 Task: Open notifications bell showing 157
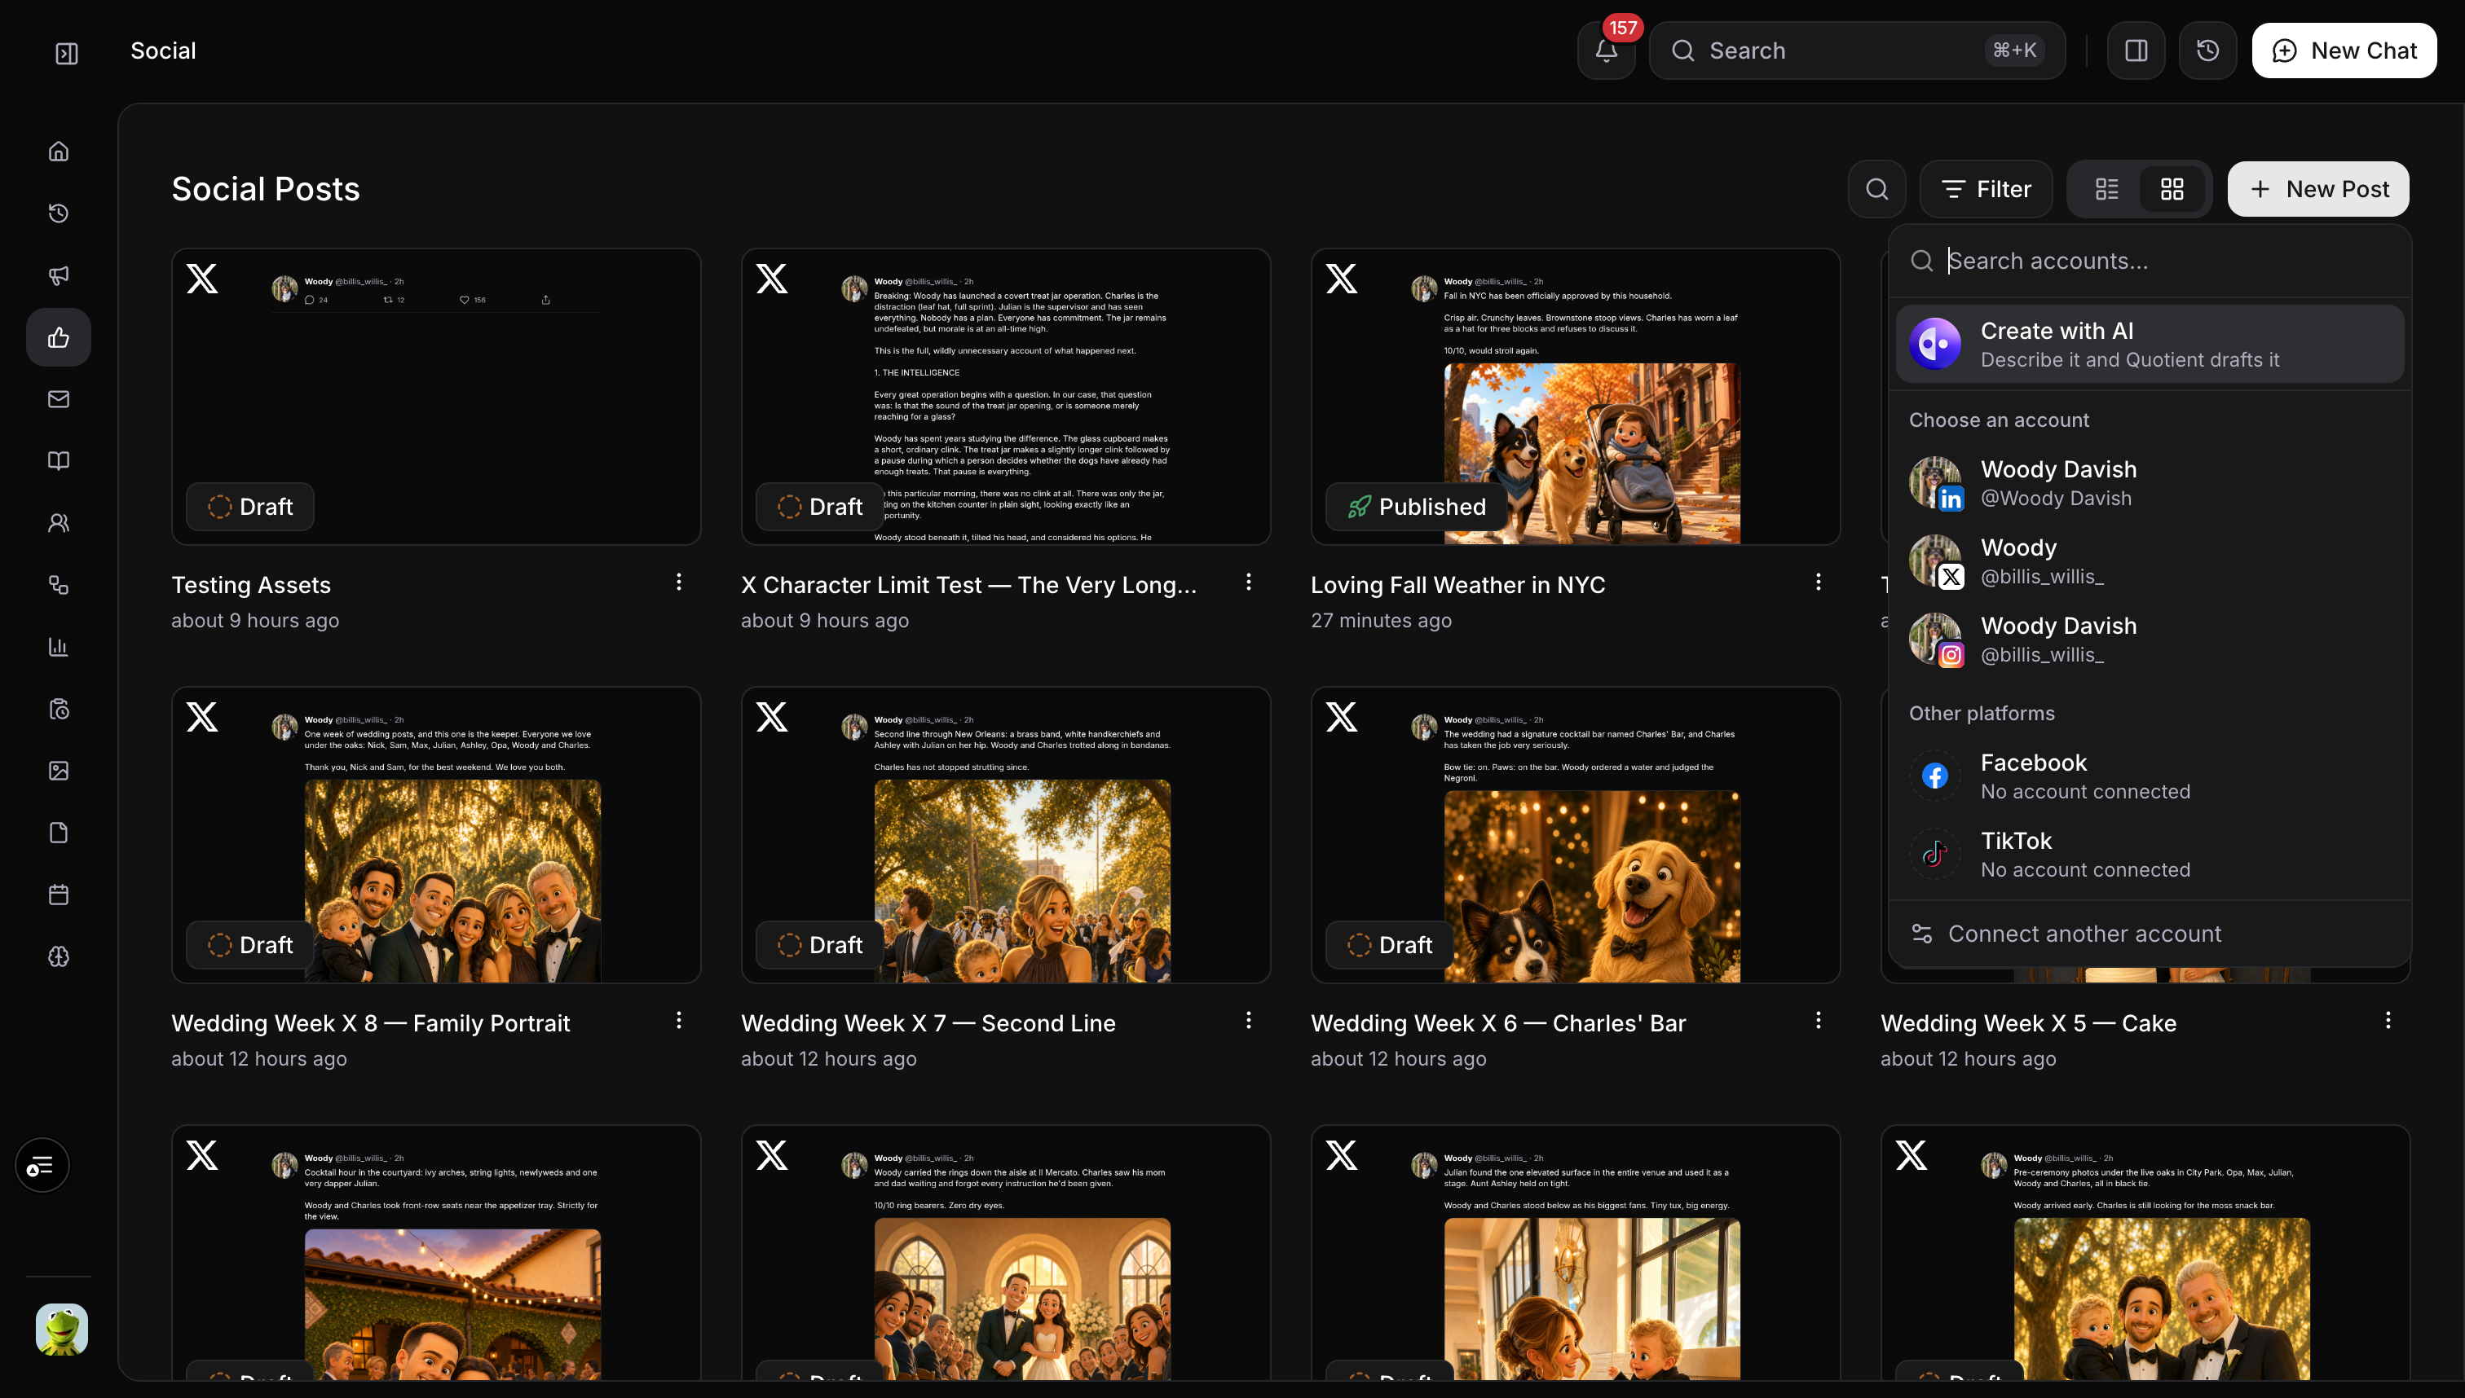[1606, 51]
